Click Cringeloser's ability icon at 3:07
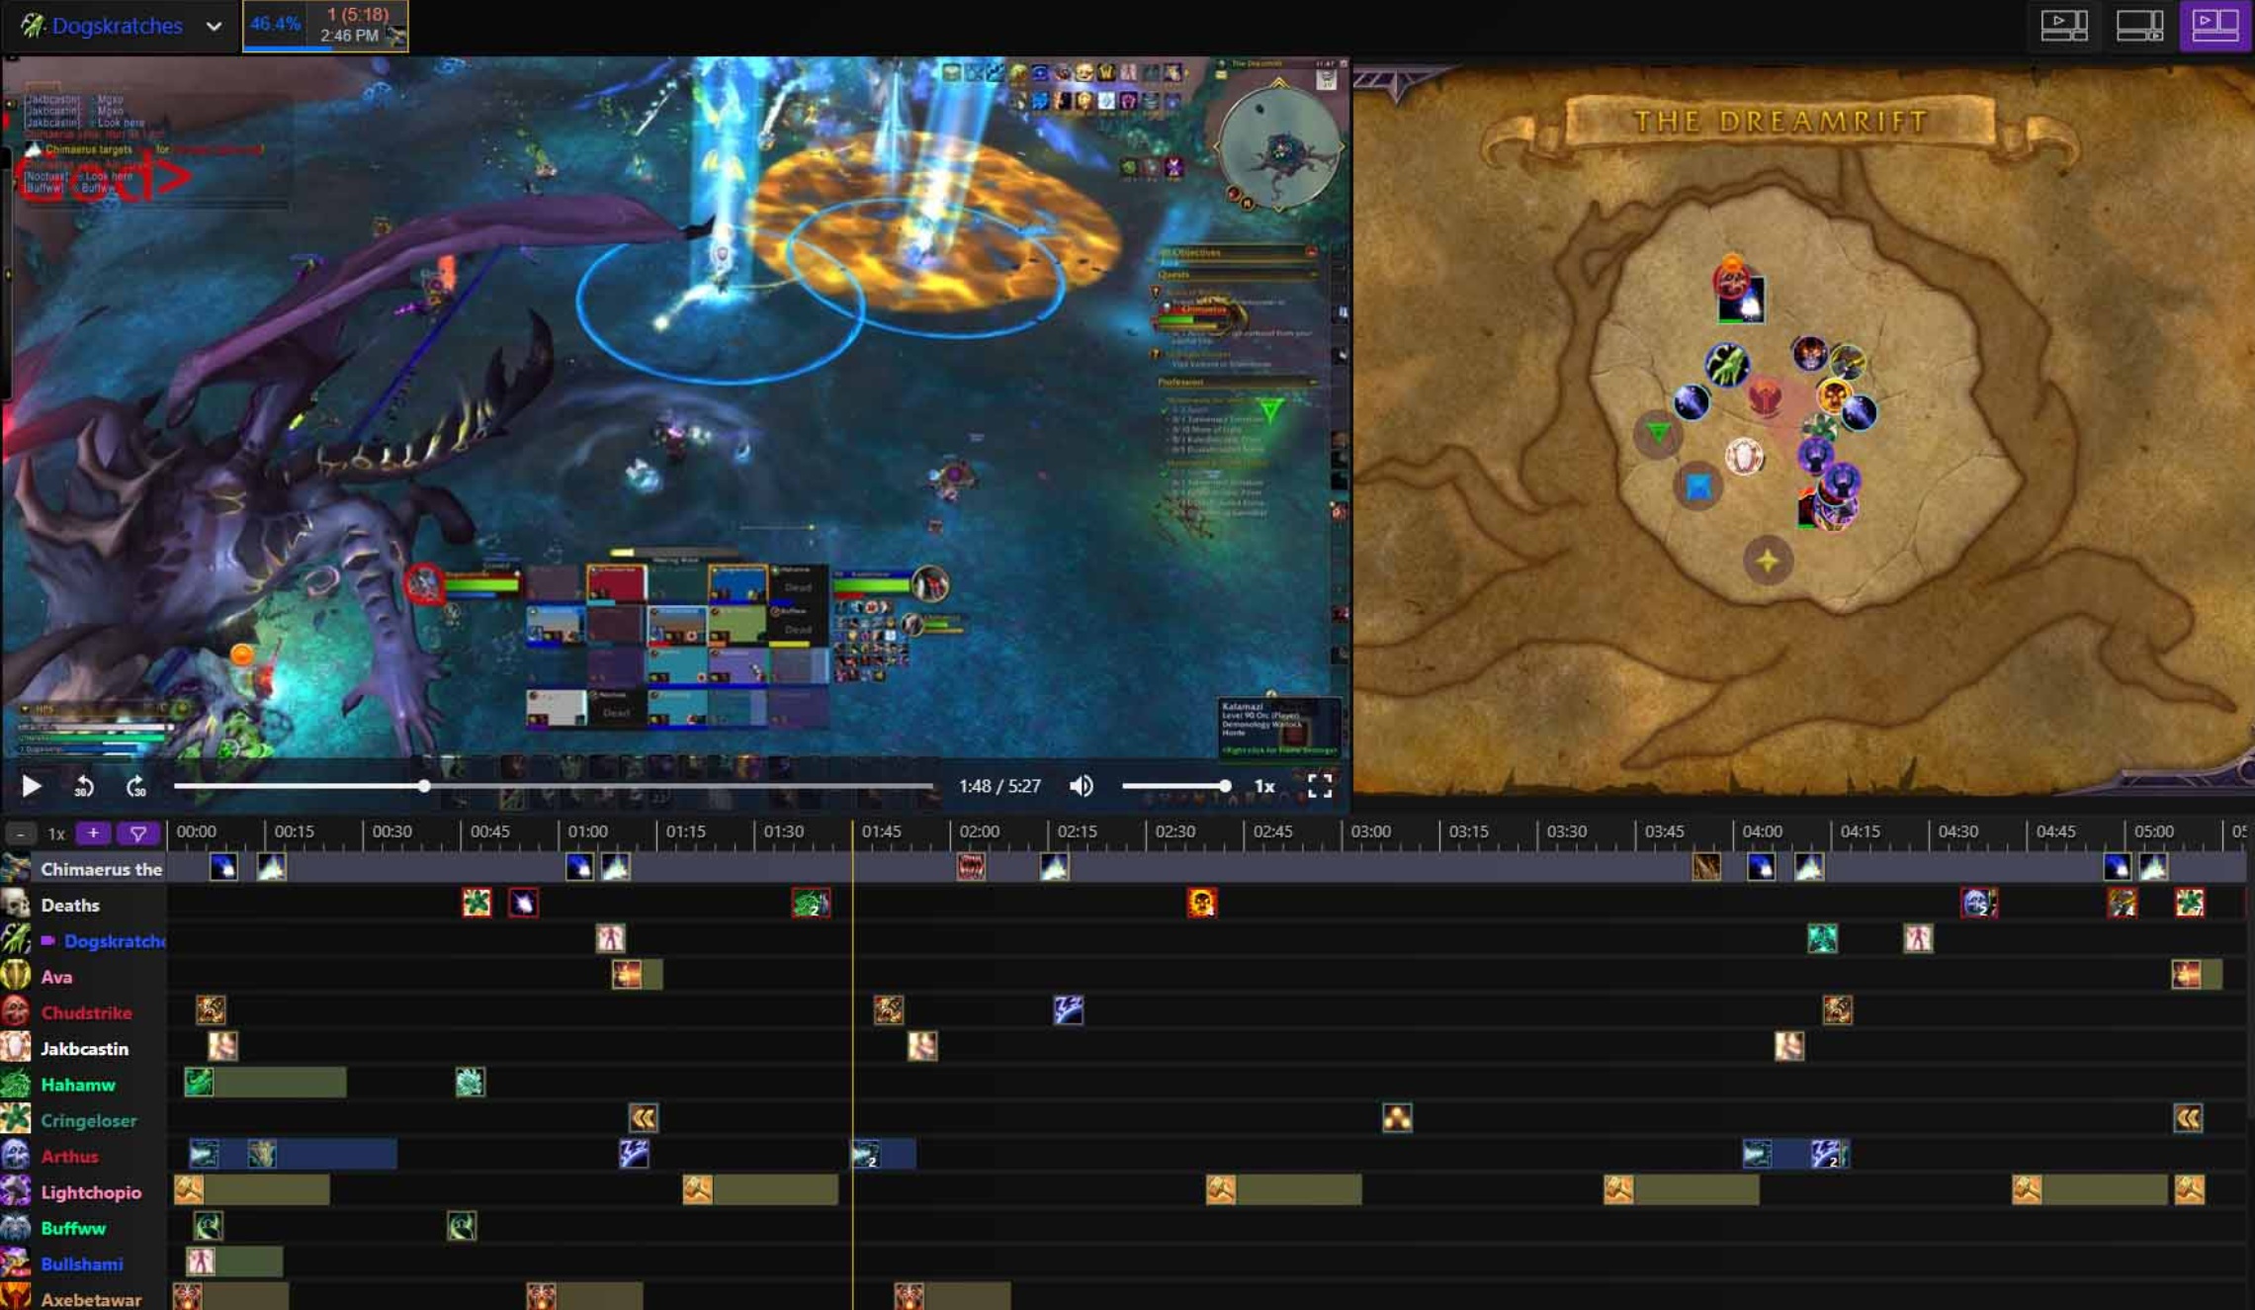The height and width of the screenshot is (1310, 2255). (1396, 1118)
